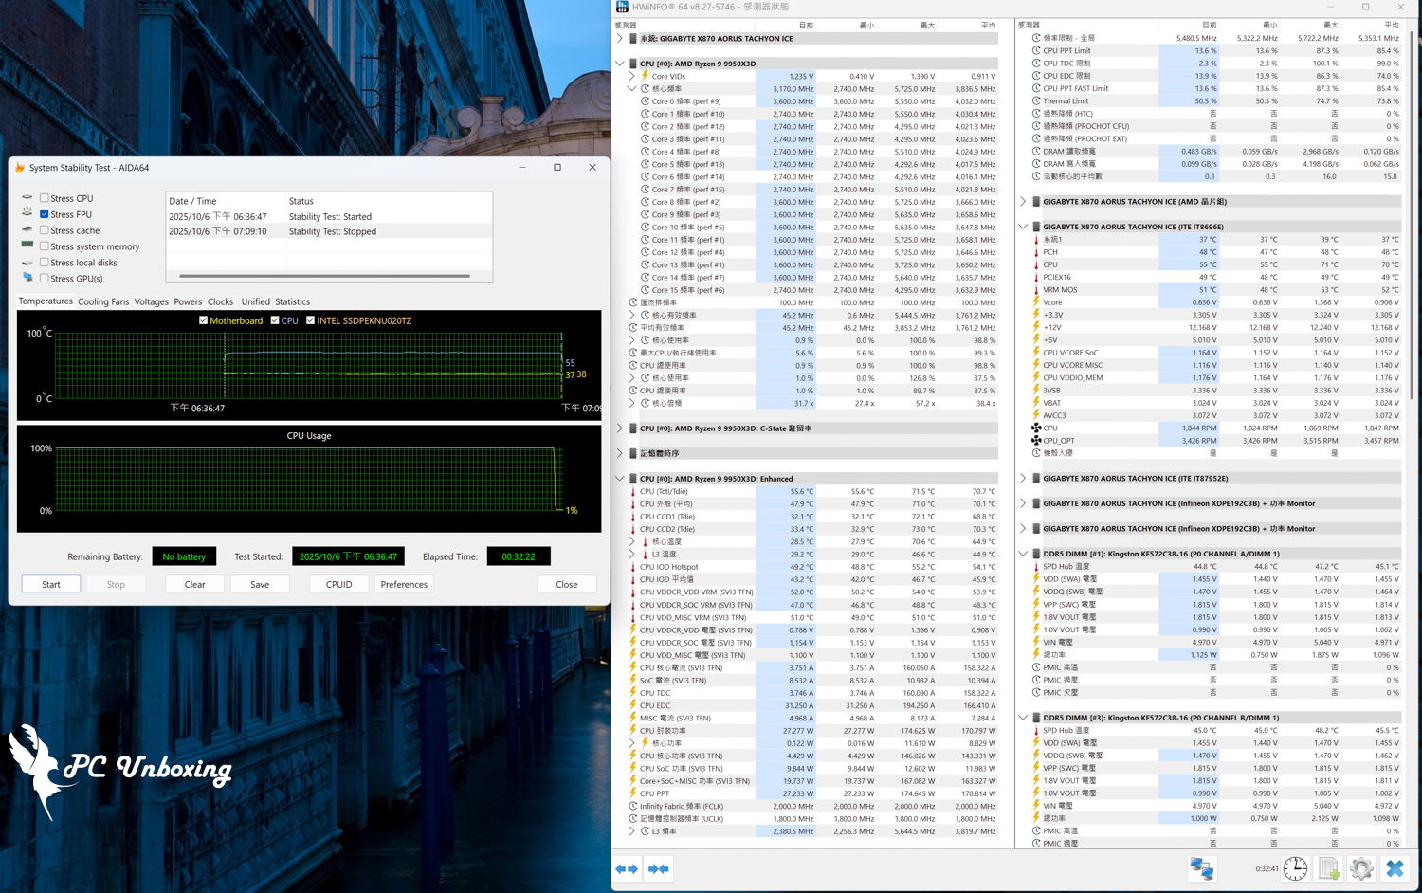The image size is (1422, 893).
Task: Open the remote network monitoring icon
Action: pyautogui.click(x=1202, y=868)
